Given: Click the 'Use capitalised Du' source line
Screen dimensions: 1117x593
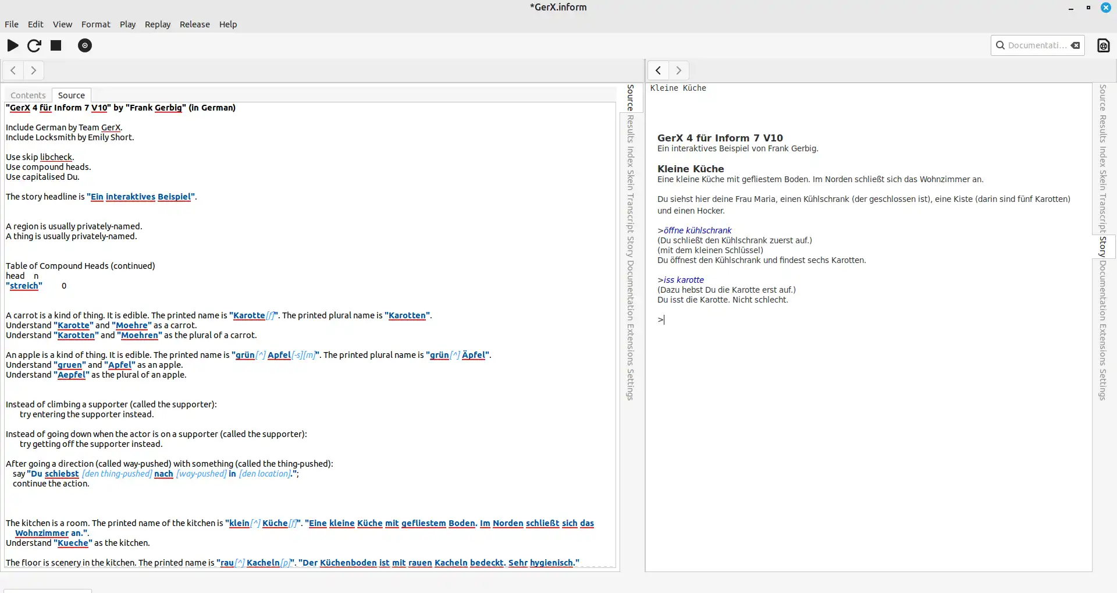Looking at the screenshot, I should click(x=42, y=177).
